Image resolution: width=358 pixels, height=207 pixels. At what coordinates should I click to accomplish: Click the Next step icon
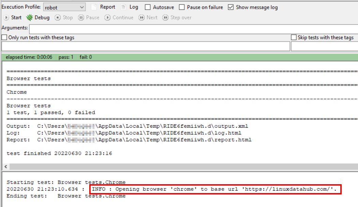142,18
